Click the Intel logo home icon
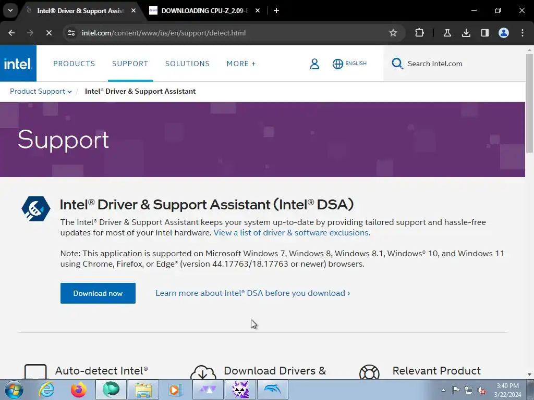The image size is (534, 400). click(18, 64)
